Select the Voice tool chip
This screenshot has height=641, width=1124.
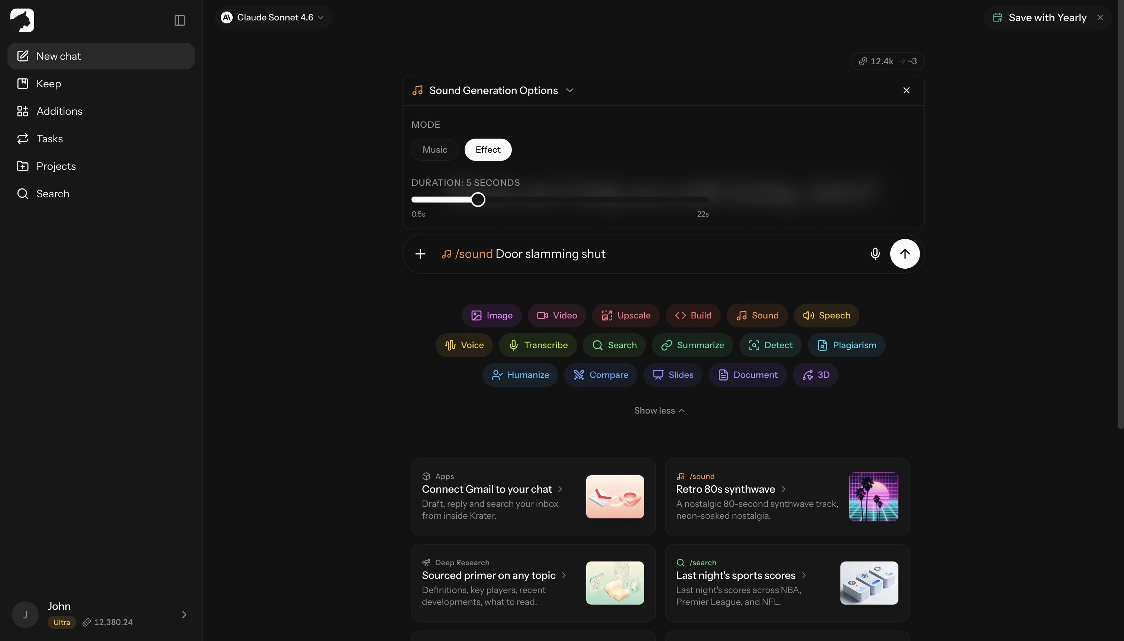pos(464,345)
